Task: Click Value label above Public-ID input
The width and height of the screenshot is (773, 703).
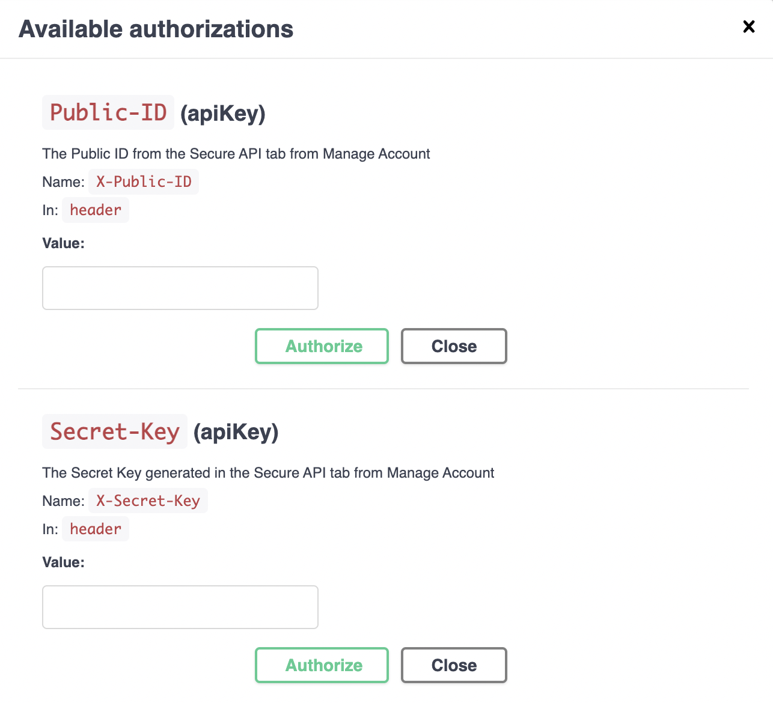Action: coord(63,243)
